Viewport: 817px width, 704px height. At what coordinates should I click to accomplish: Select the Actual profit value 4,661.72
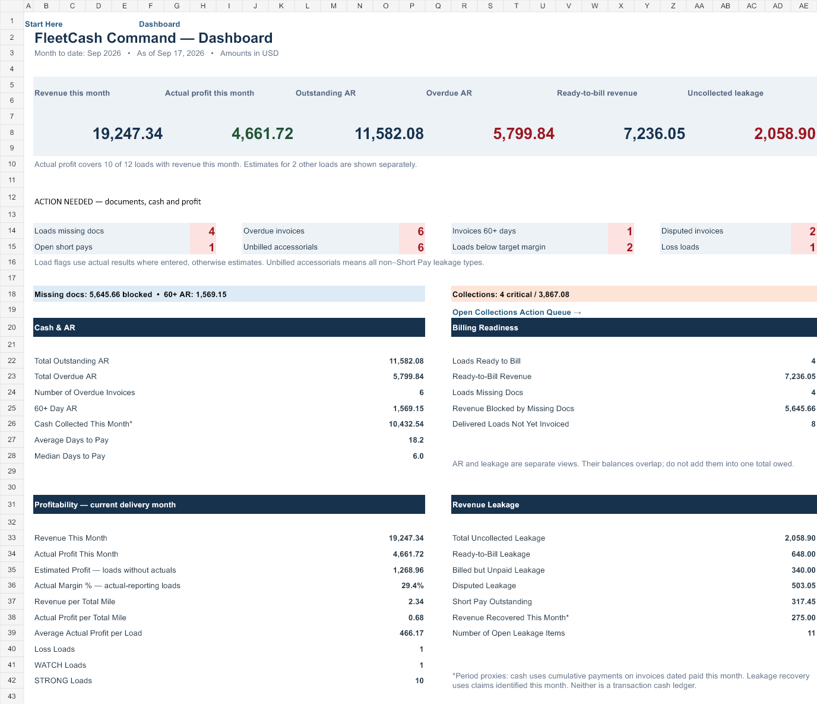[262, 134]
